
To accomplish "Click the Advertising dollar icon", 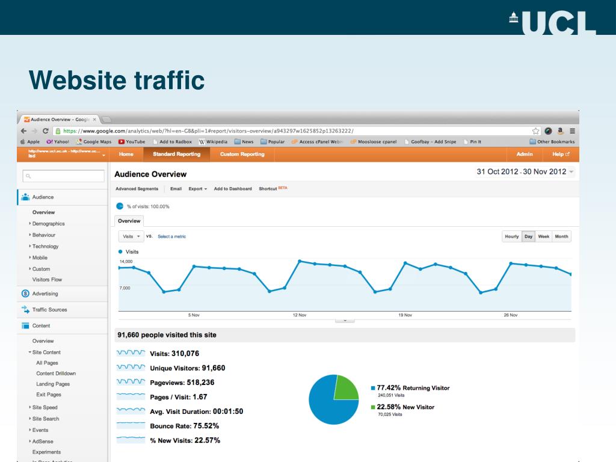I will 25,294.
